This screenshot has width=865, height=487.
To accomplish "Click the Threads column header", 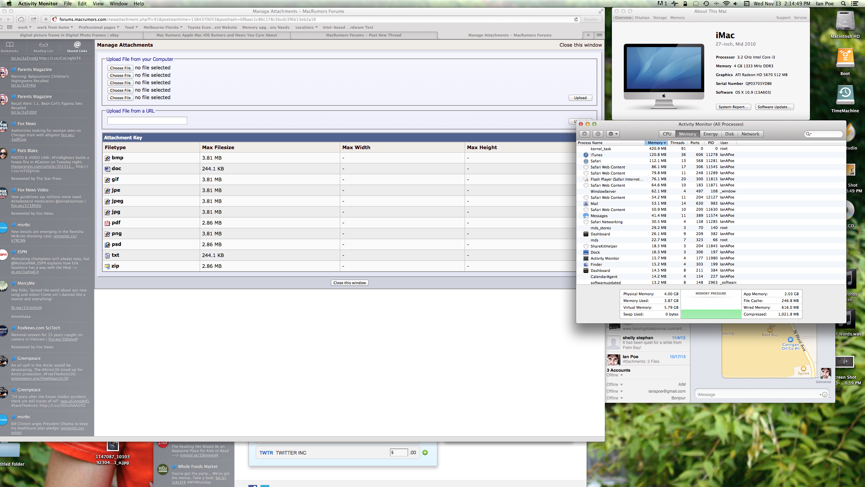I will [x=677, y=143].
